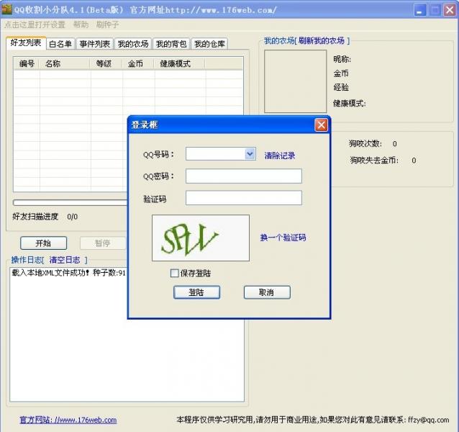
Task: Switch to the 我的仓库 tab
Action: click(x=209, y=44)
